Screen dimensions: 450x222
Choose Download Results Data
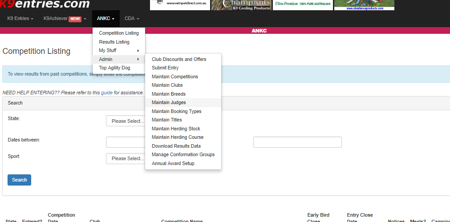click(x=183, y=146)
